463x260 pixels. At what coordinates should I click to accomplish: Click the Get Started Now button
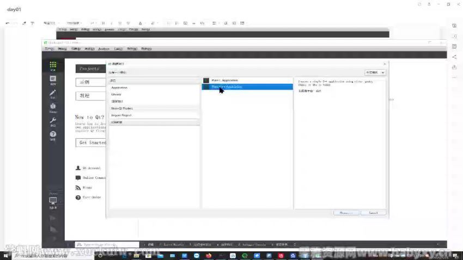coord(90,143)
